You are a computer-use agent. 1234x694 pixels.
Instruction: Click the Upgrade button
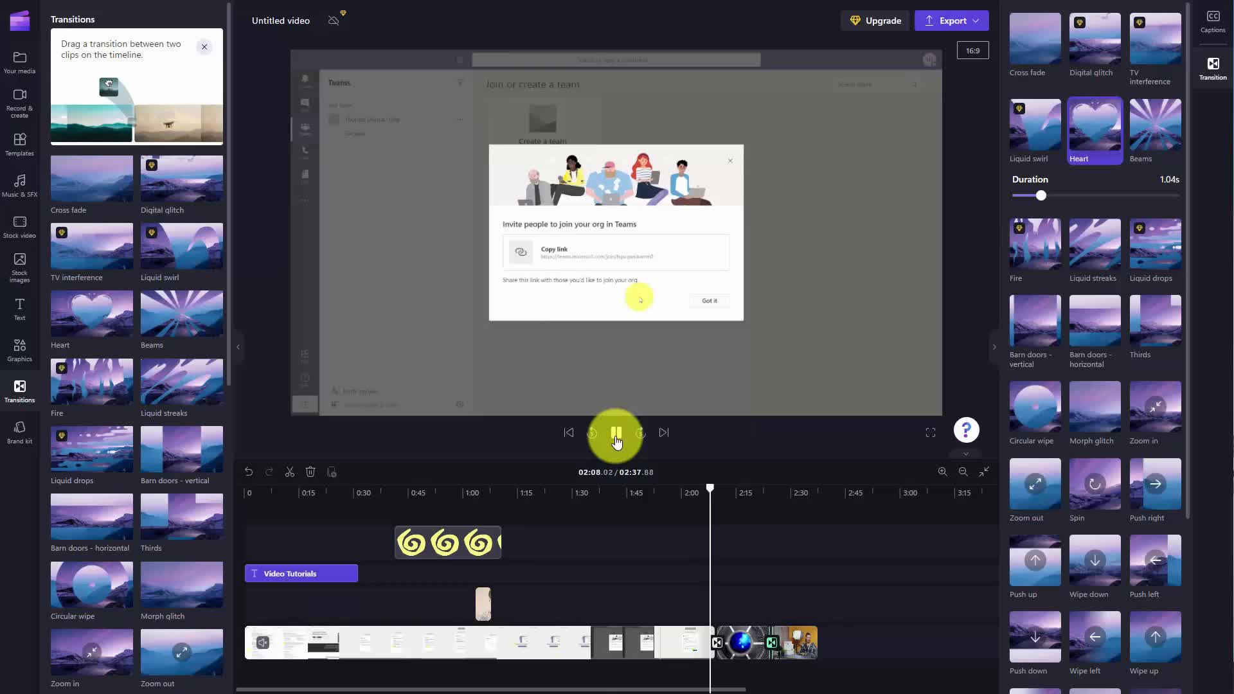tap(875, 21)
